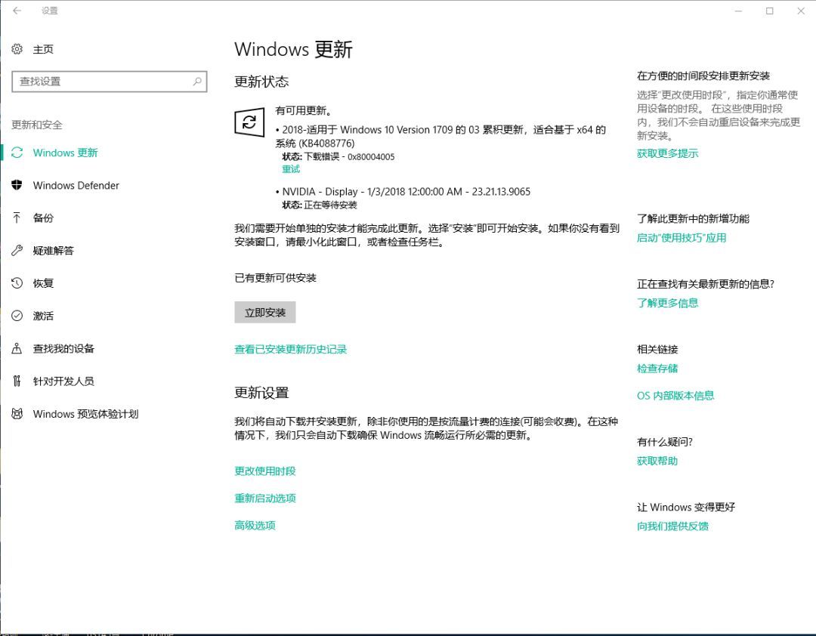Viewport: 816px width, 636px height.
Task: Open Windows Defender from sidebar
Action: click(76, 185)
